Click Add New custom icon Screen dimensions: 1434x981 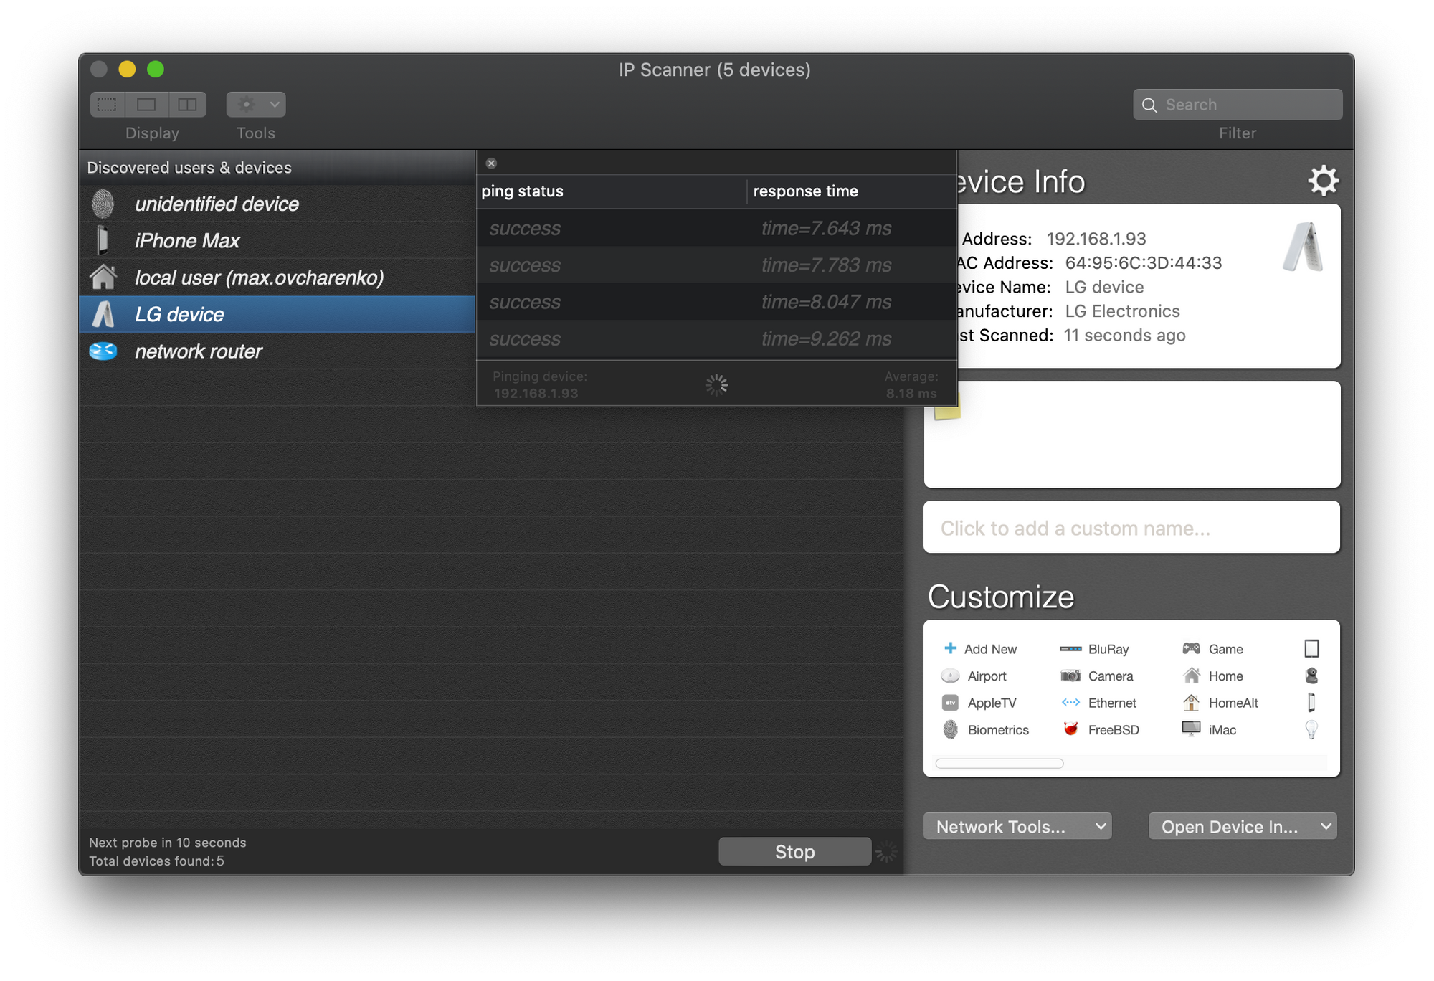[979, 648]
